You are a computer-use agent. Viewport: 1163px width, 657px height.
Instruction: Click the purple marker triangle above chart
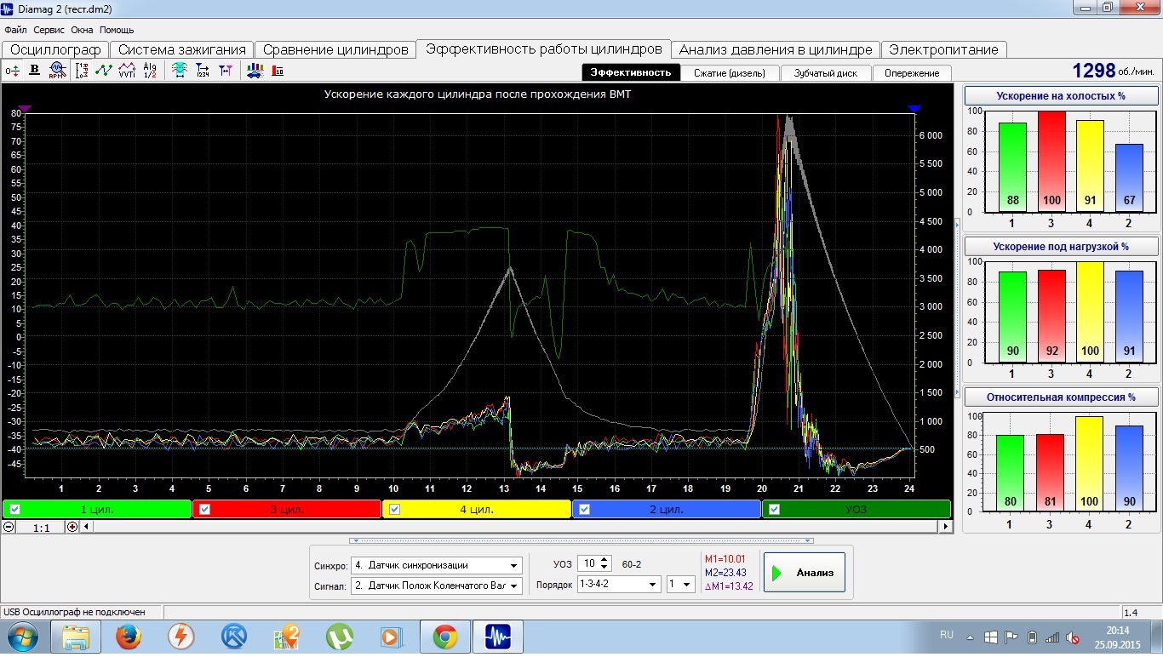(25, 109)
